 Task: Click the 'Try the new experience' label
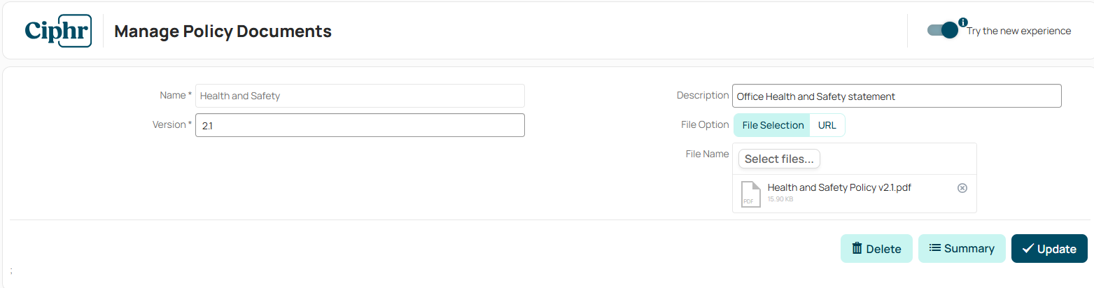pos(1019,31)
